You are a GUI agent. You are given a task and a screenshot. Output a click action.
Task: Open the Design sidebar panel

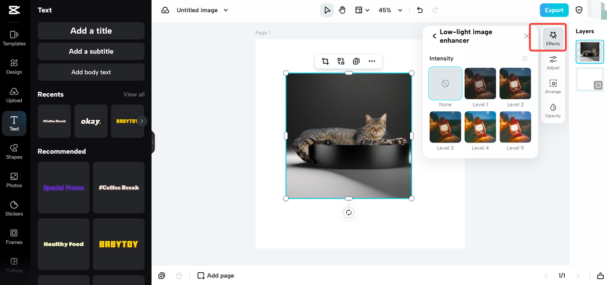point(14,67)
